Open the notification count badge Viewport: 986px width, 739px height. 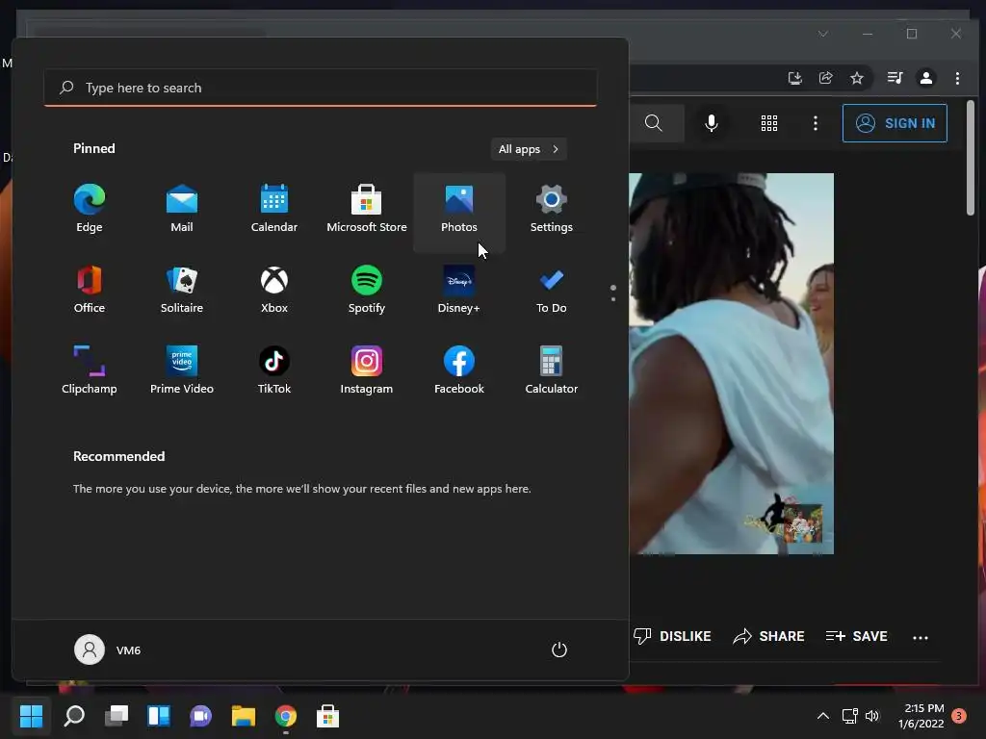(x=959, y=716)
